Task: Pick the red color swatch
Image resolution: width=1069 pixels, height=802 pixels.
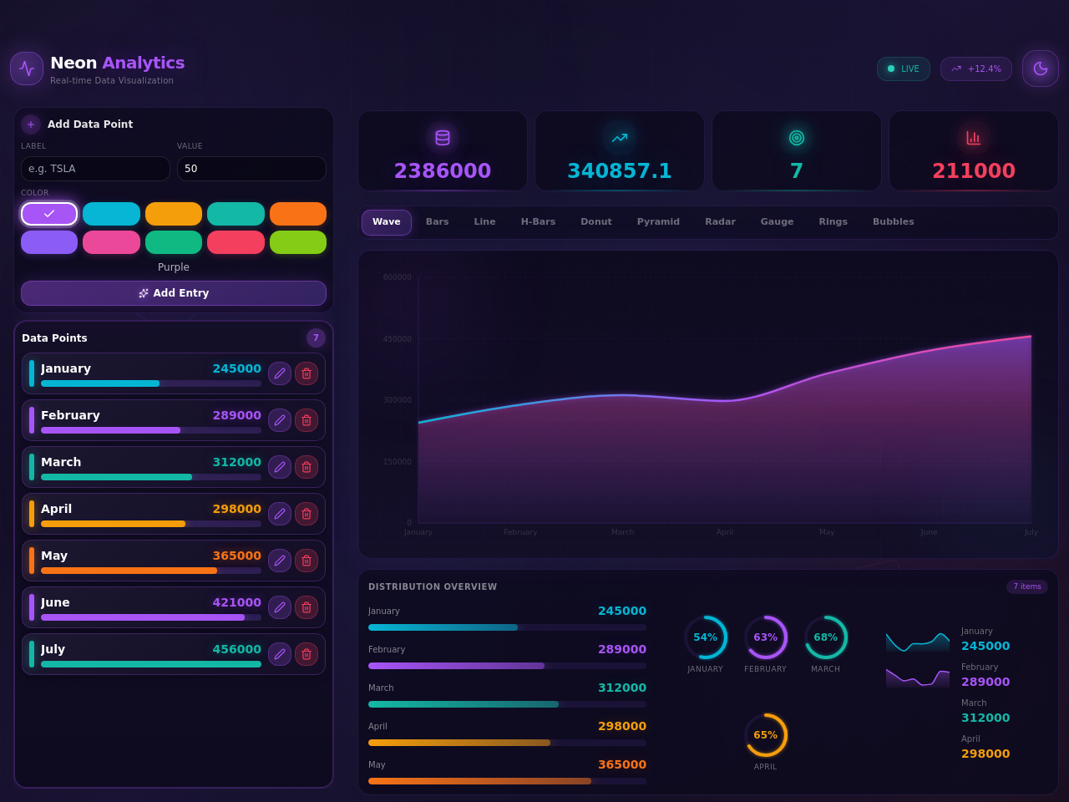Action: tap(236, 242)
